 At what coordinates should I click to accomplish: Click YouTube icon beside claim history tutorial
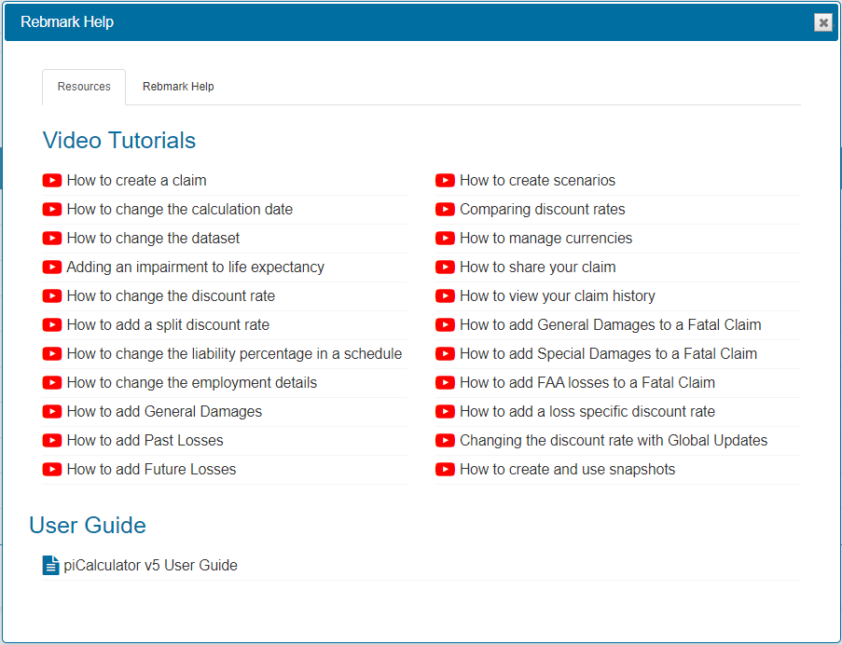tap(445, 296)
